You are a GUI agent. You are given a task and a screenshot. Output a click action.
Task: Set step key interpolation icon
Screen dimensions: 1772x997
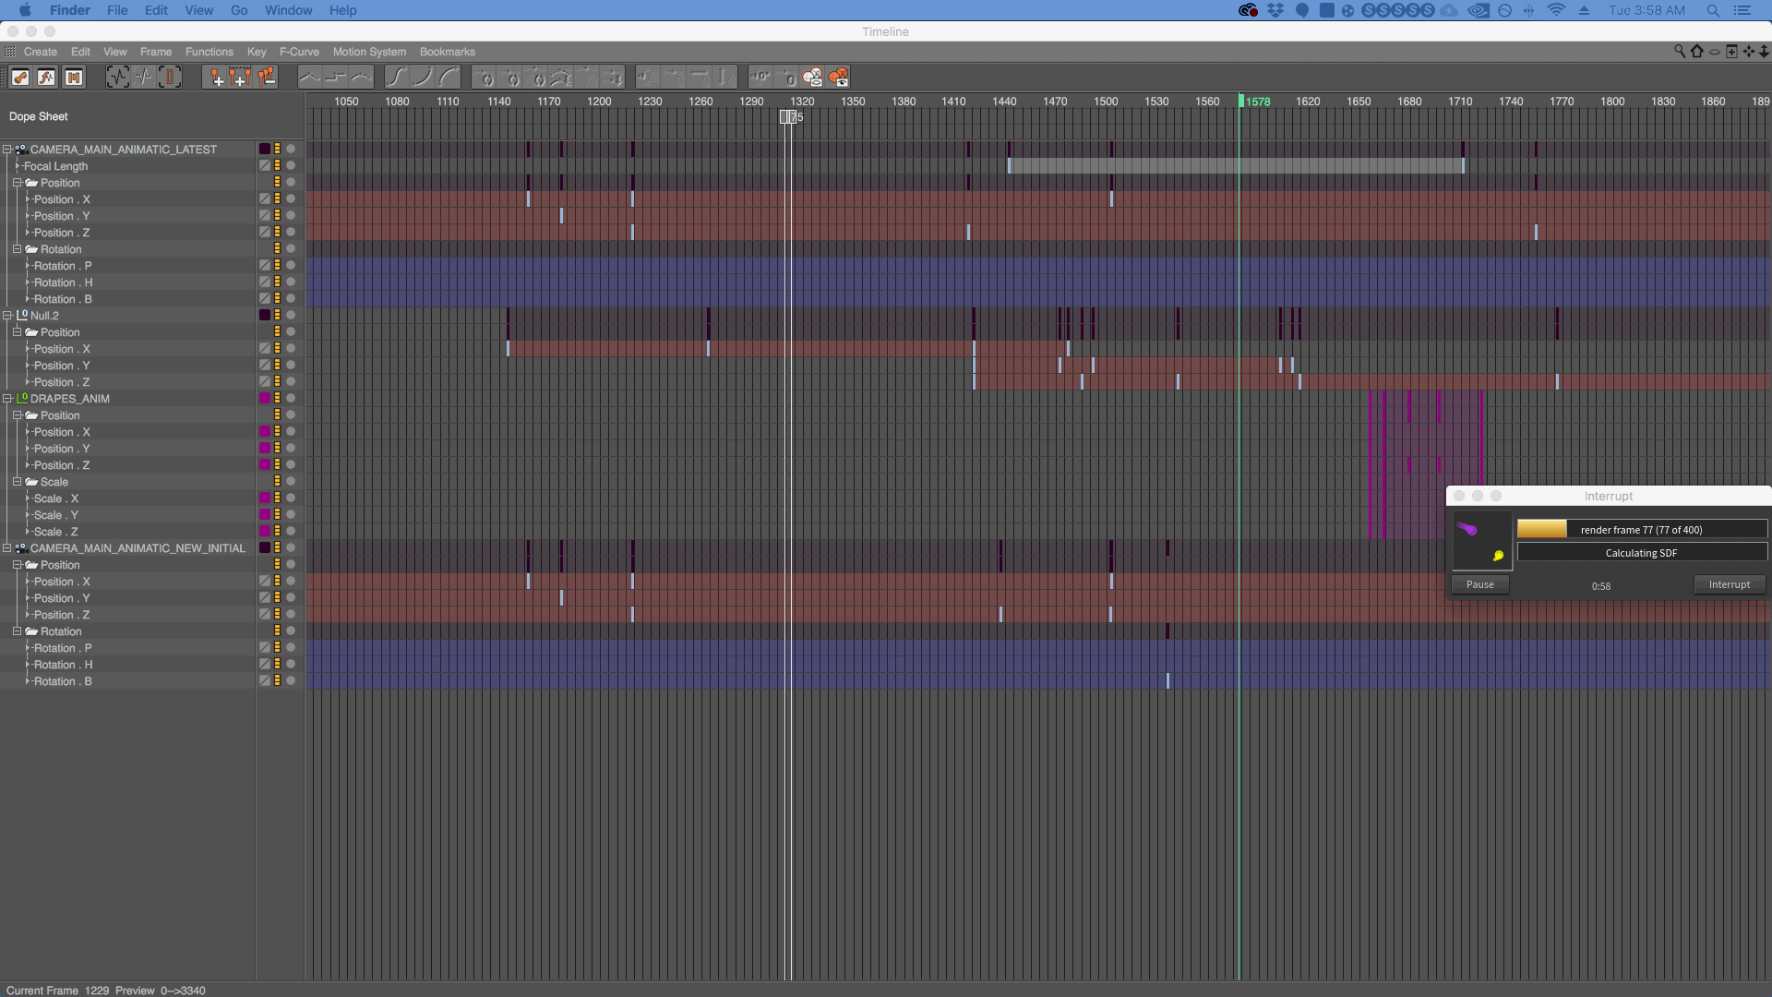[x=336, y=78]
